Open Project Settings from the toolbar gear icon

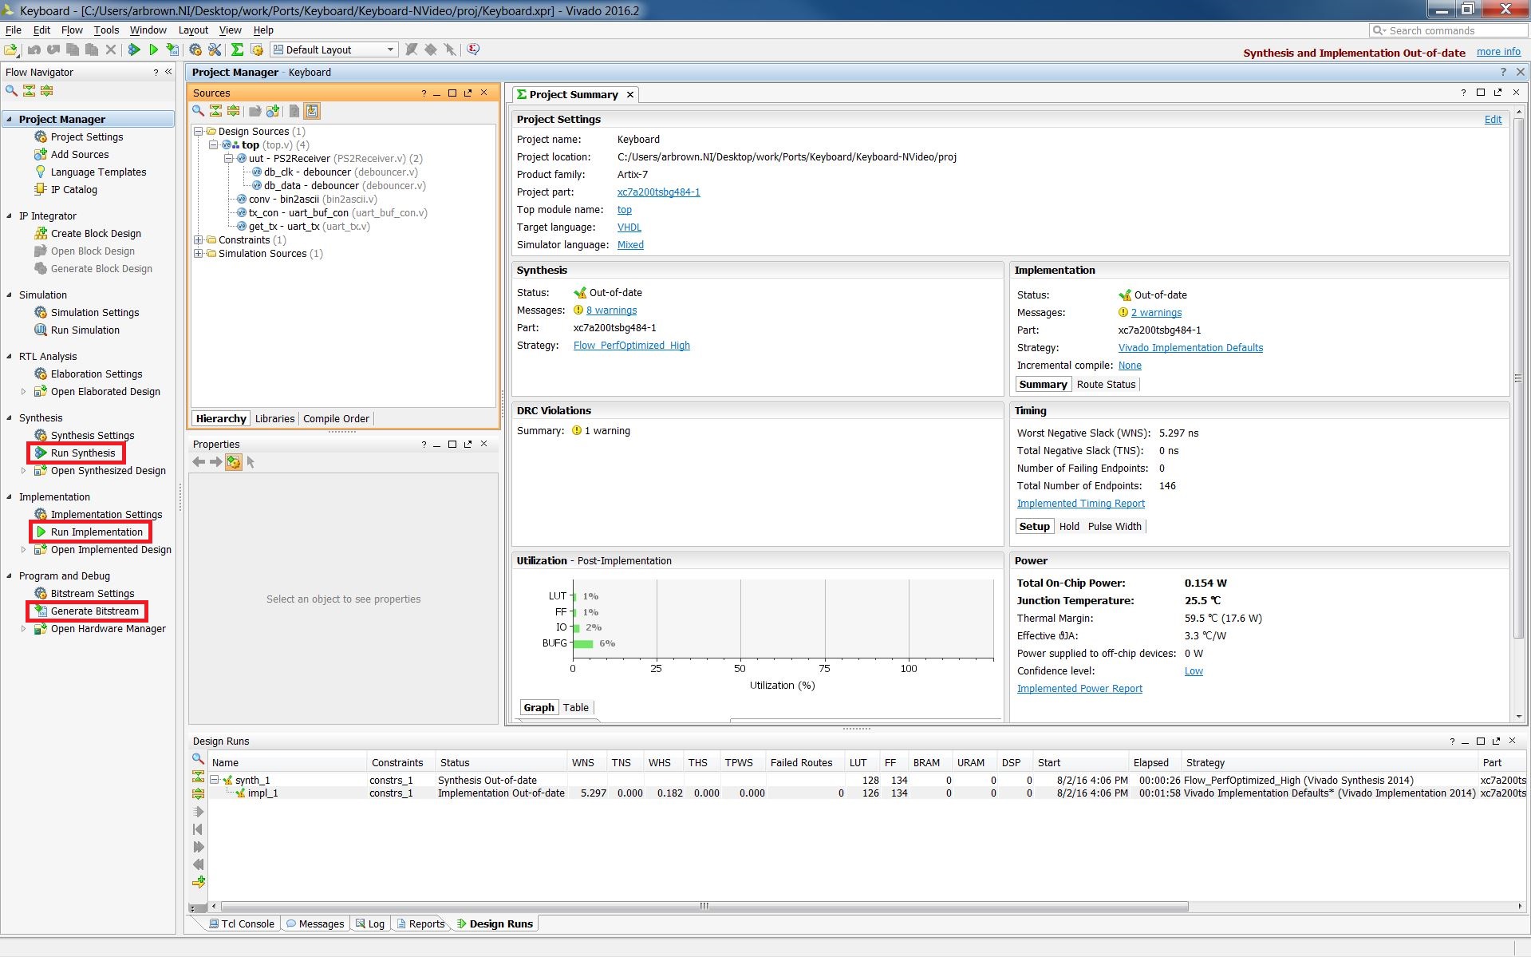195,49
